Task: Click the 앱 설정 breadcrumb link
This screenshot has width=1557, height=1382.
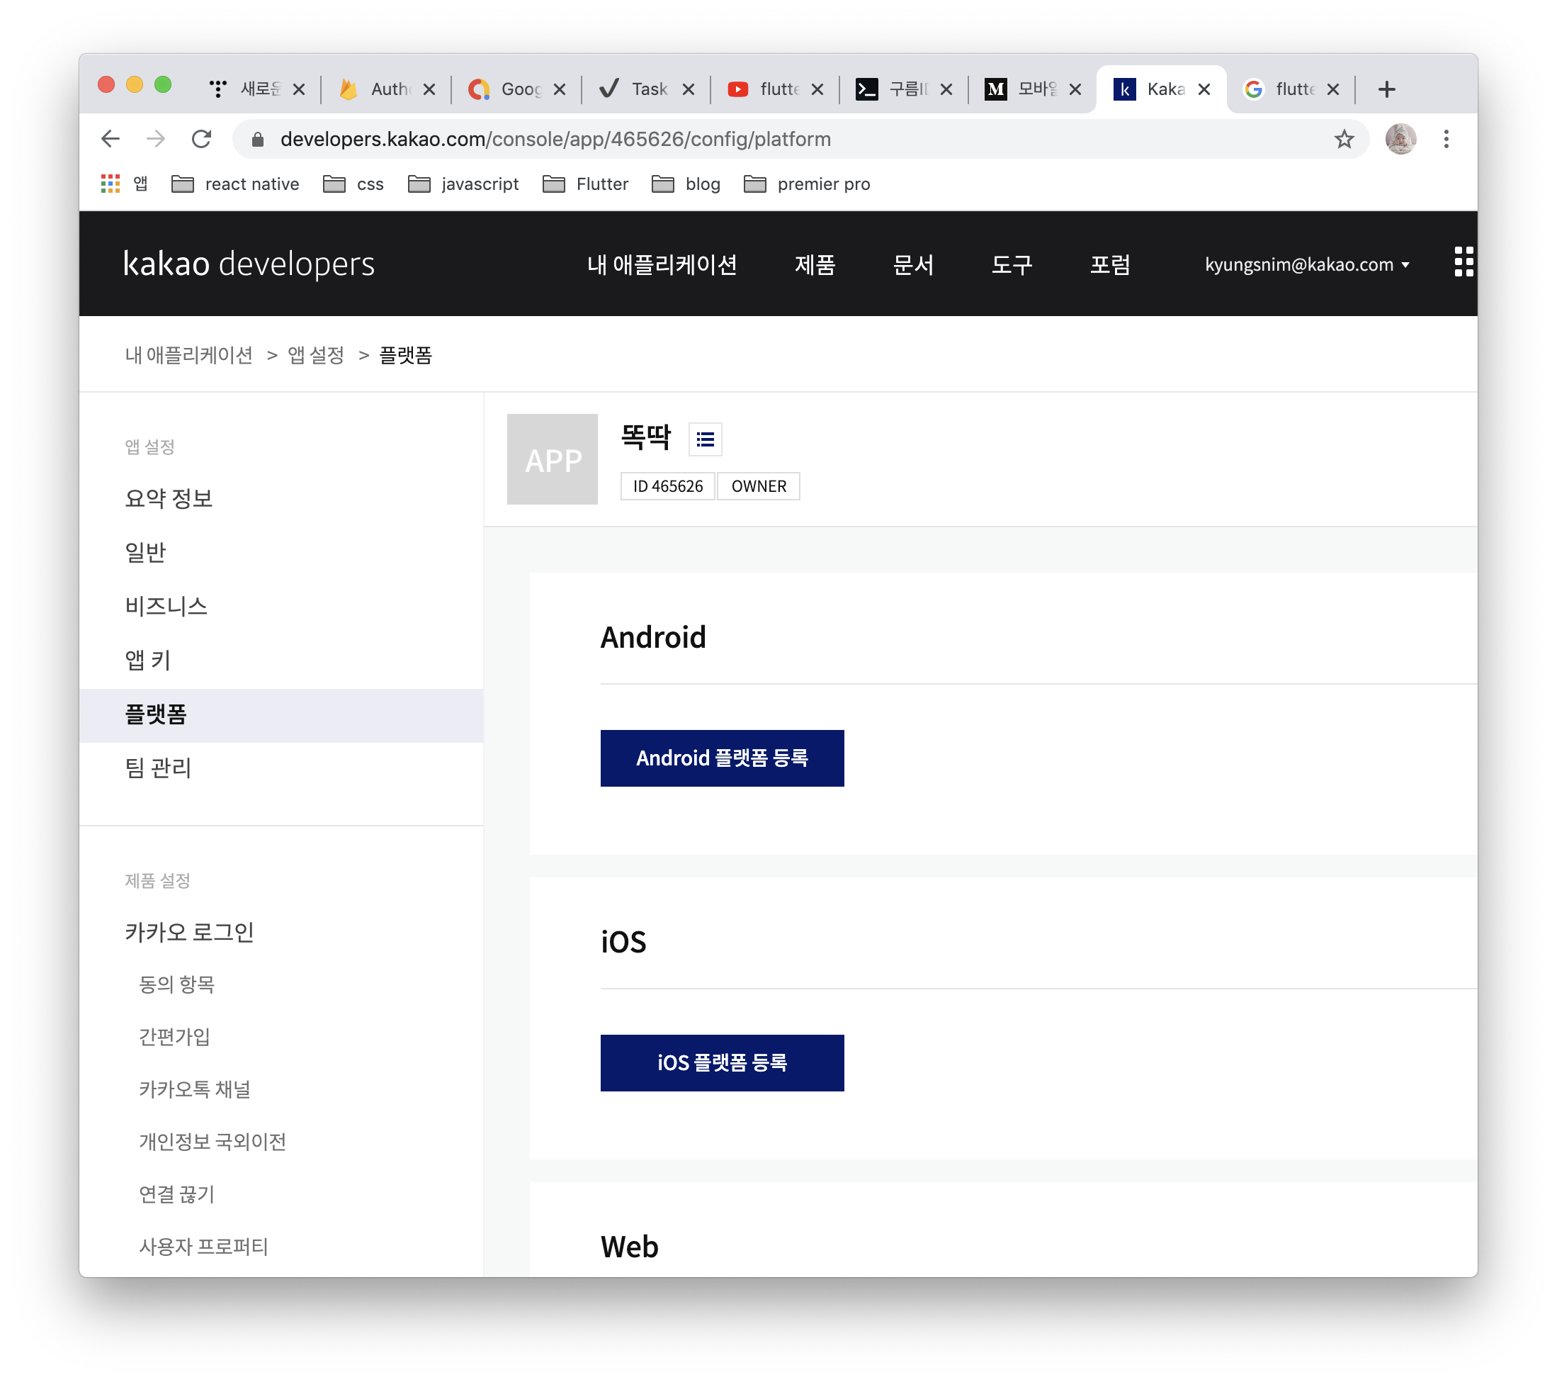Action: click(315, 355)
